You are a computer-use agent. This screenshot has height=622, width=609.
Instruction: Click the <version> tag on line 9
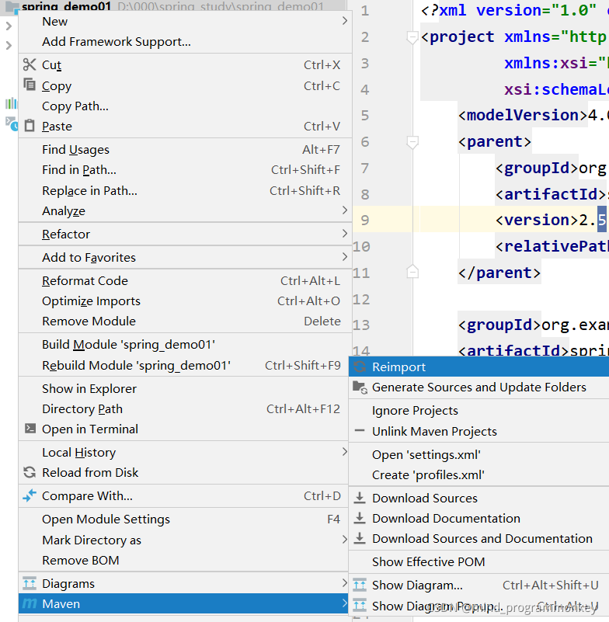coord(537,220)
